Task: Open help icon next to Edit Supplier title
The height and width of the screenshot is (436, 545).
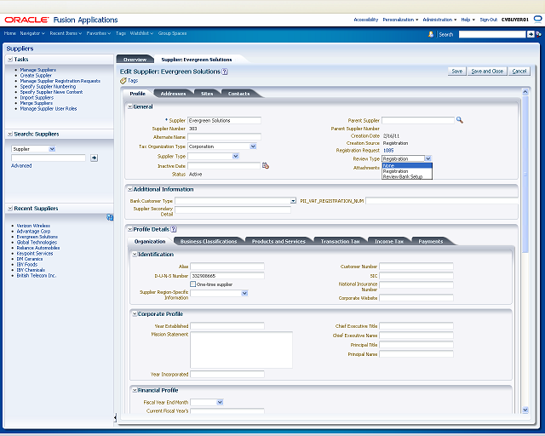Action: 225,72
